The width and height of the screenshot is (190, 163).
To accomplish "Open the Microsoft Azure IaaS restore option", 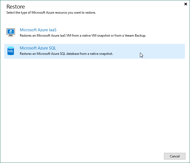I will [x=38, y=30].
